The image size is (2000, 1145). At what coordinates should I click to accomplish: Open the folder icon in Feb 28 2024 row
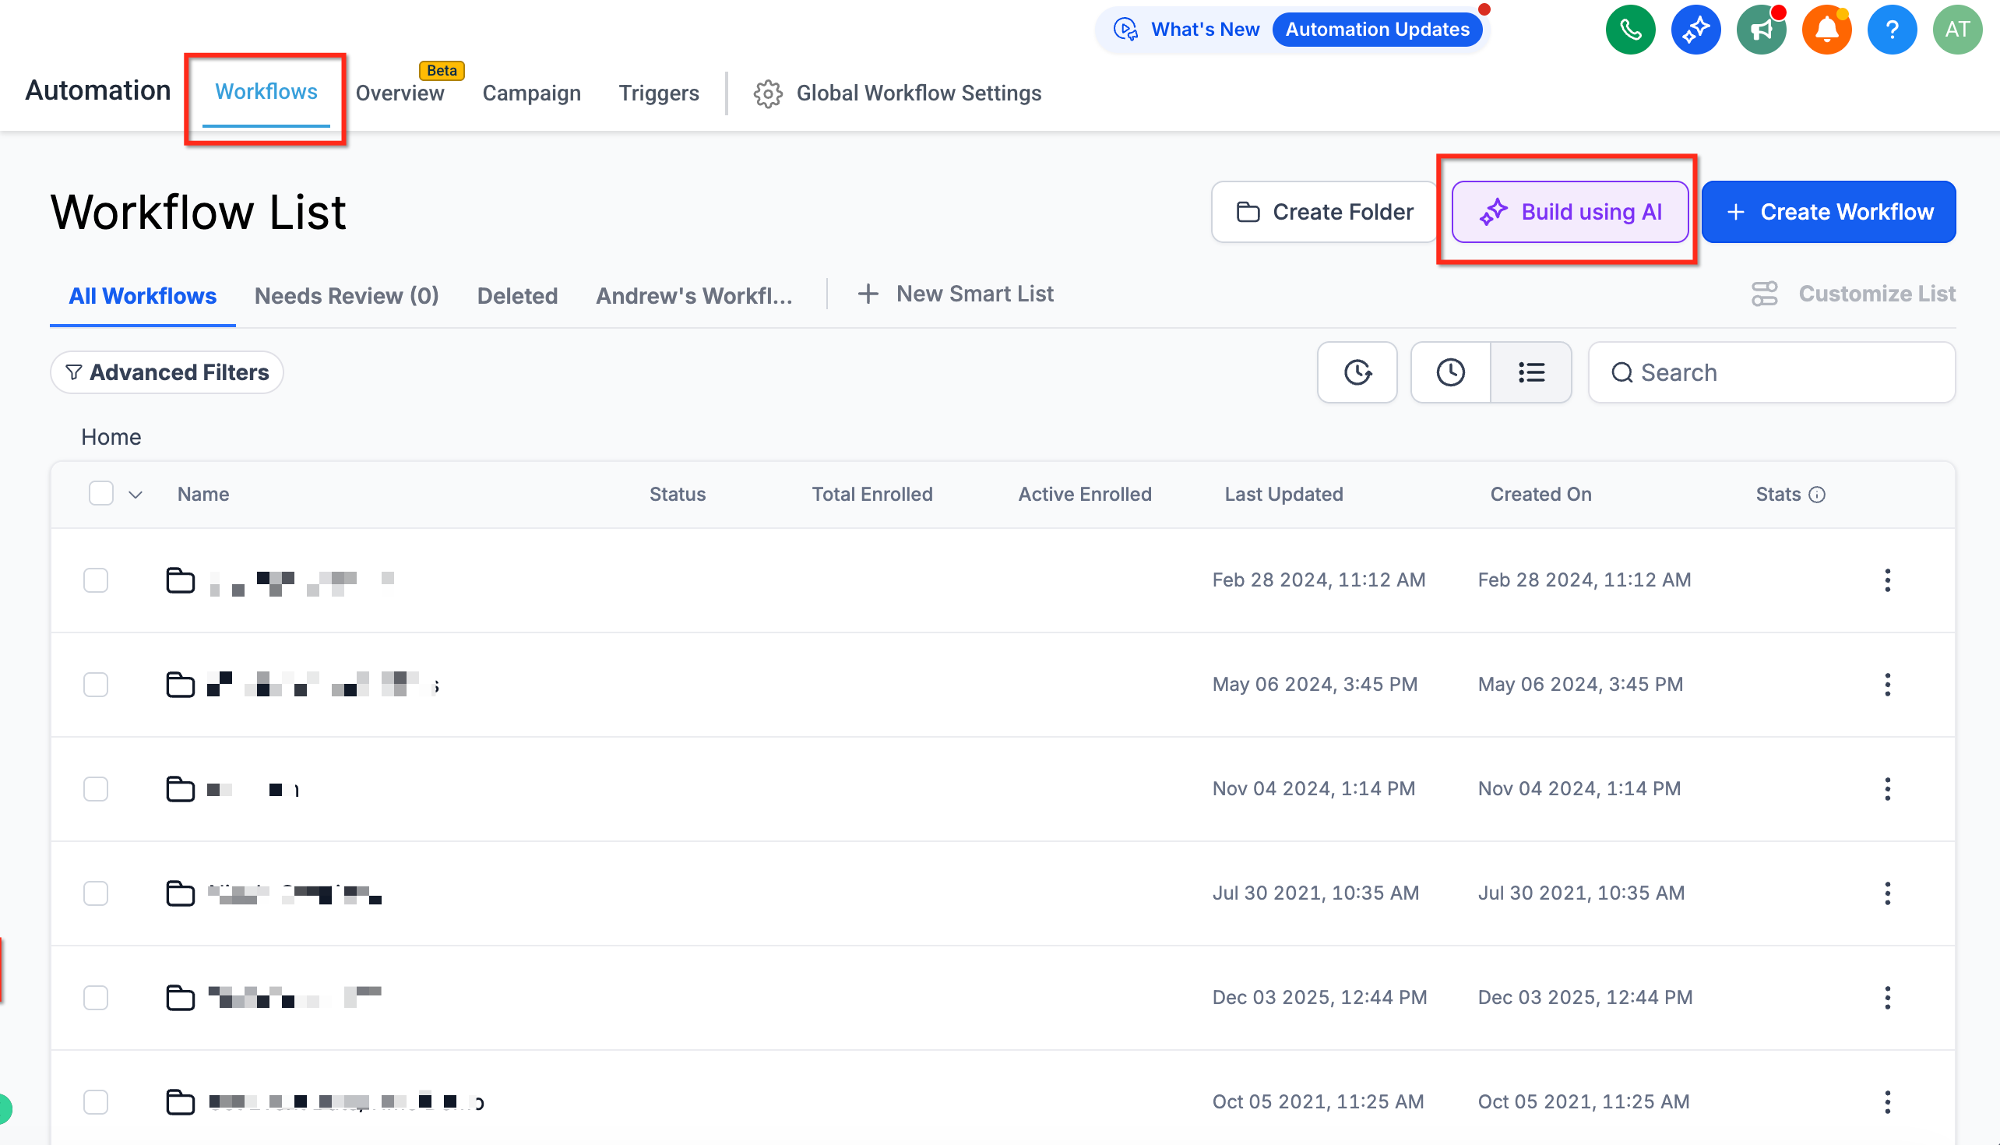click(x=180, y=580)
